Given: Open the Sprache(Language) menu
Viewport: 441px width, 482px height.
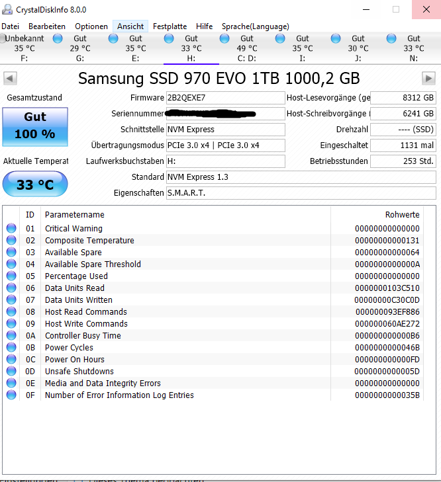Looking at the screenshot, I should [x=256, y=26].
